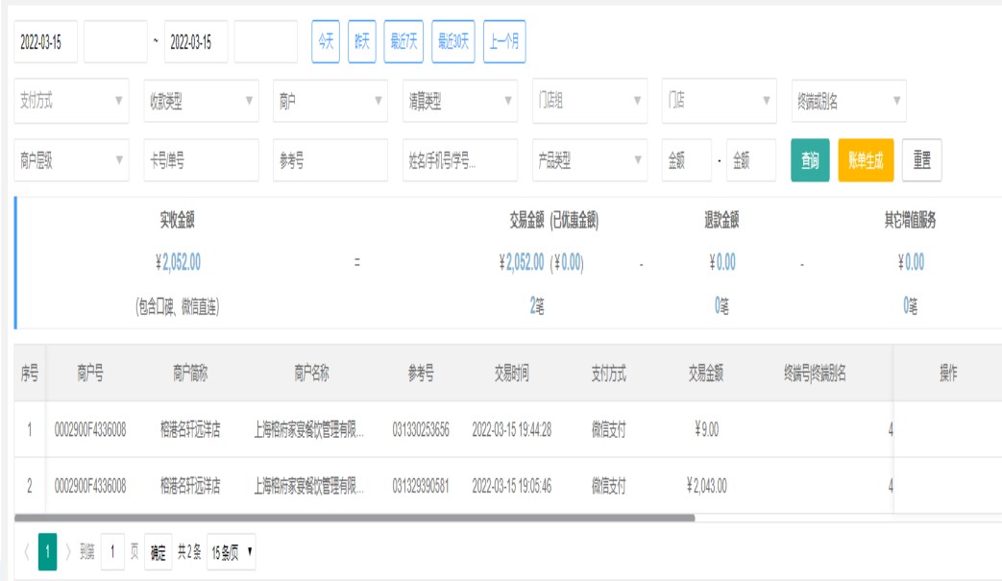Open the 支付方式 dropdown

[x=72, y=101]
